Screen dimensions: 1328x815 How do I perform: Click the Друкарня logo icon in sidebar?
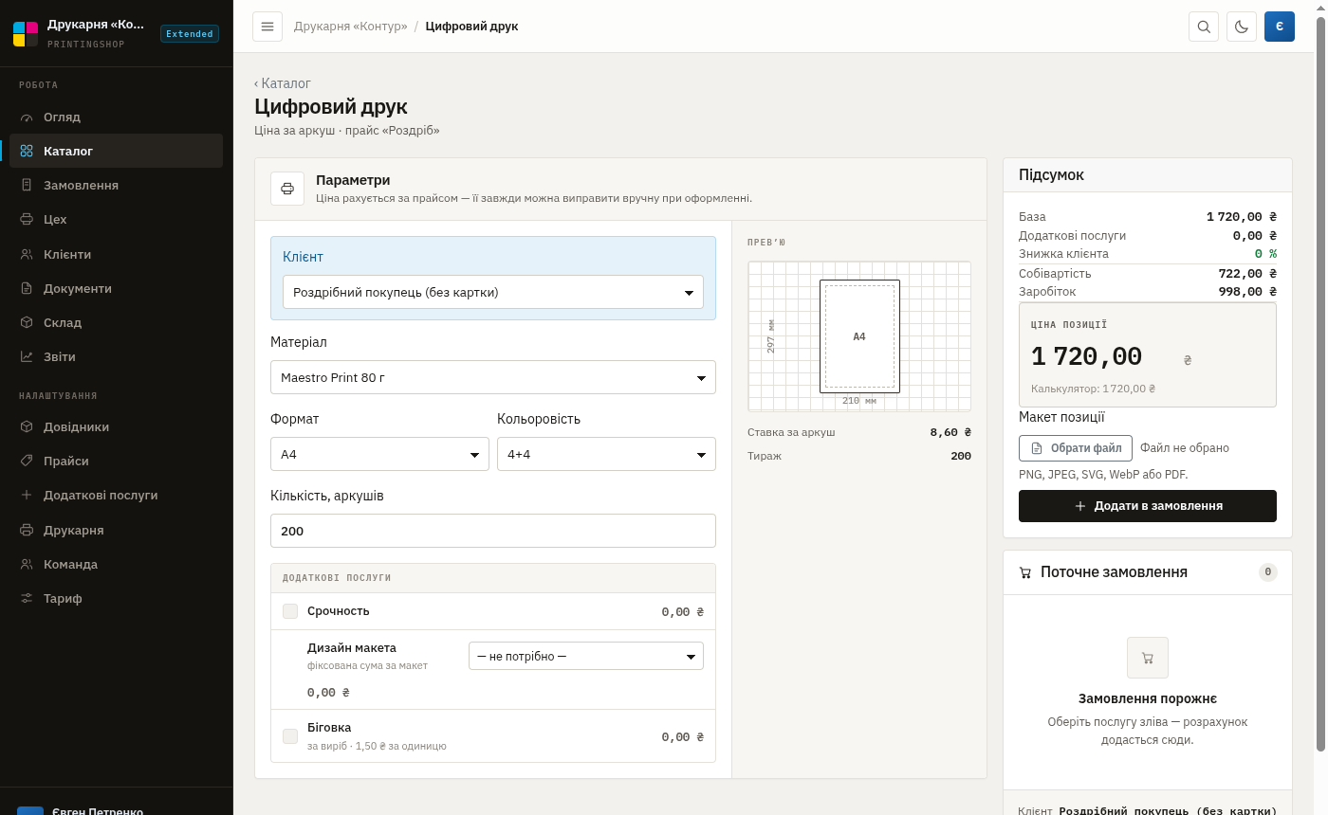tap(26, 33)
